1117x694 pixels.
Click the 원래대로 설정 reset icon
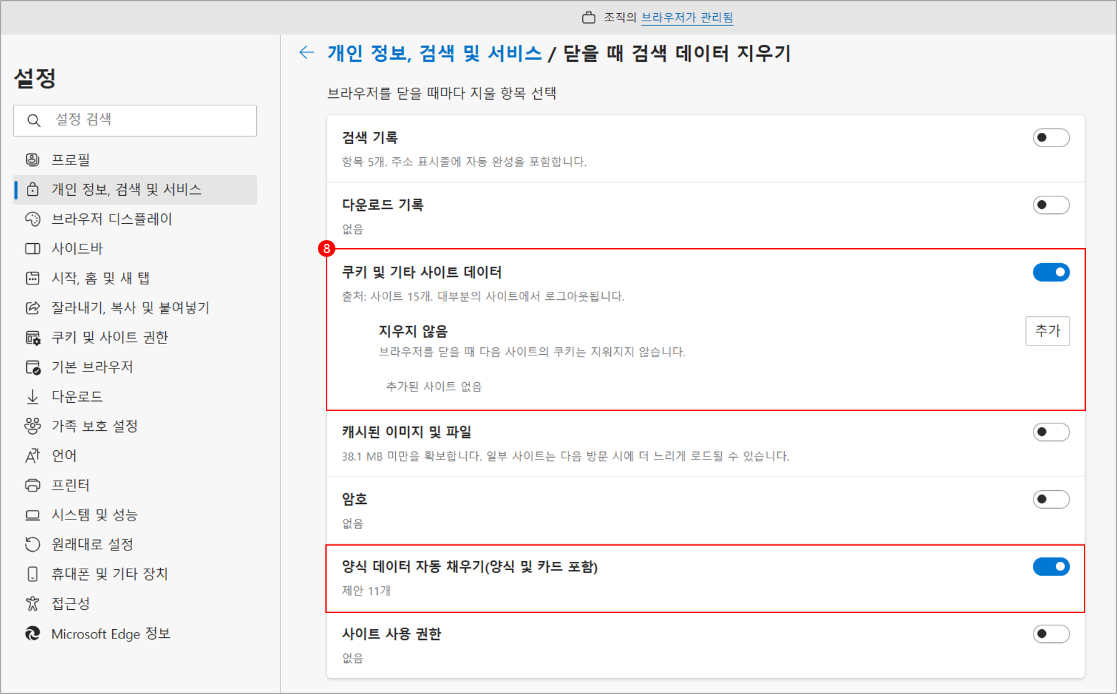(x=32, y=544)
